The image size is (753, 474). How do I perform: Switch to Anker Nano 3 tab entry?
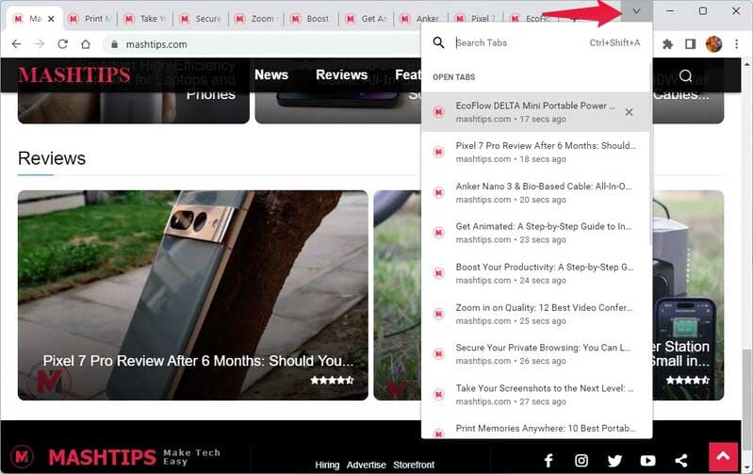pyautogui.click(x=536, y=192)
